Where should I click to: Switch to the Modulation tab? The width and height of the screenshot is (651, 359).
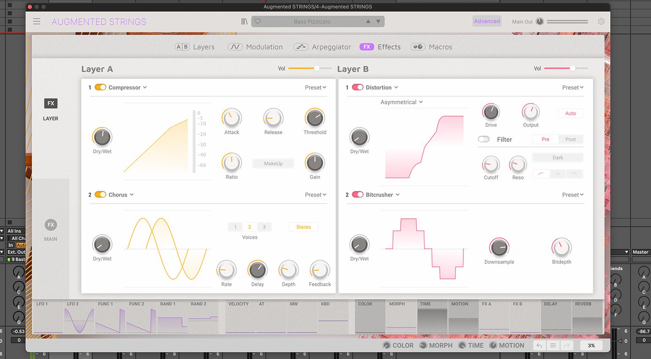tap(255, 47)
